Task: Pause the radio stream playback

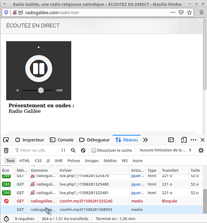Action: [38, 69]
